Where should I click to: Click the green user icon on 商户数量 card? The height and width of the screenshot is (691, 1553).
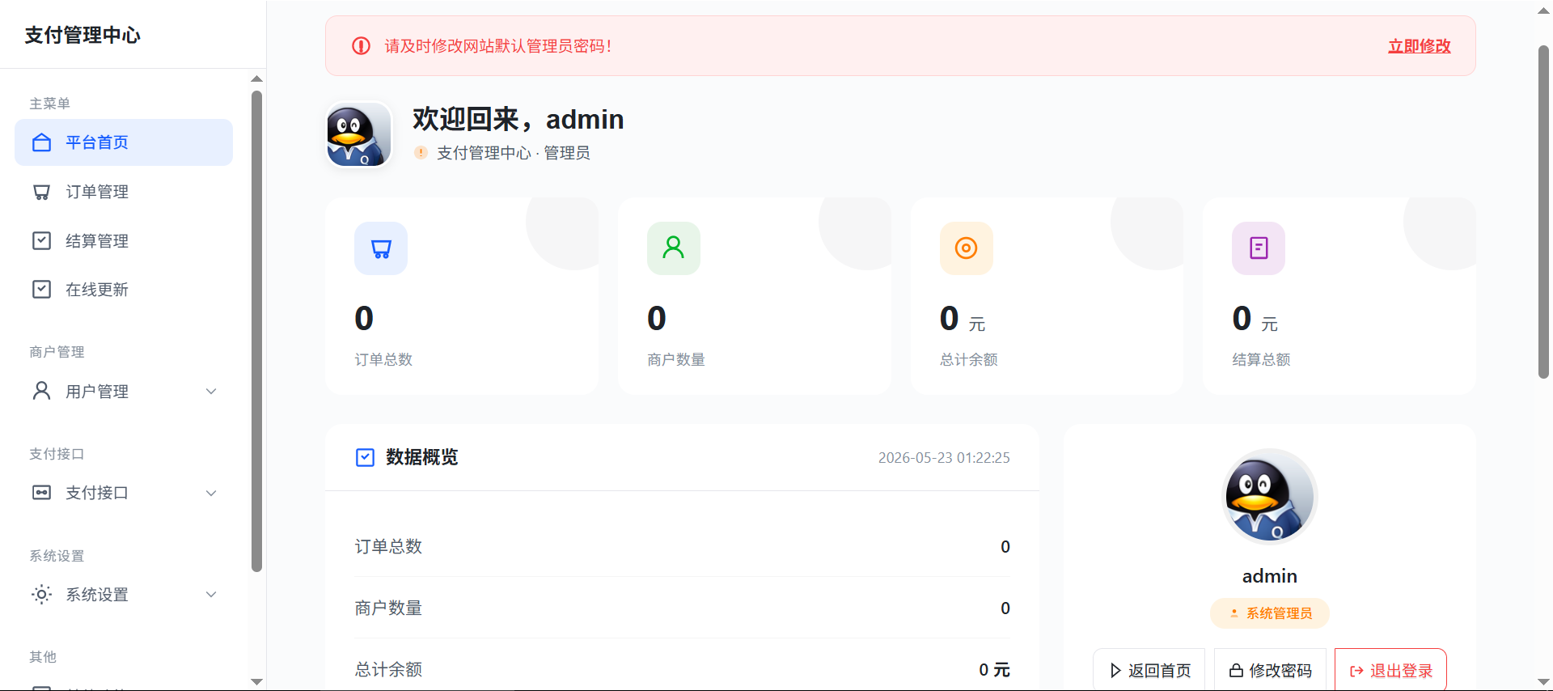pos(674,248)
